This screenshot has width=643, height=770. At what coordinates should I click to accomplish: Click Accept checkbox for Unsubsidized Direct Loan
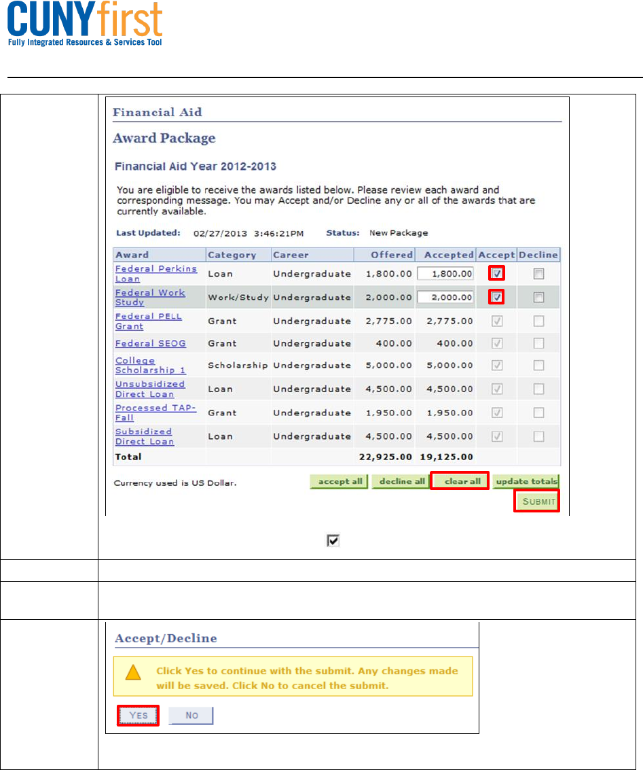coord(497,389)
